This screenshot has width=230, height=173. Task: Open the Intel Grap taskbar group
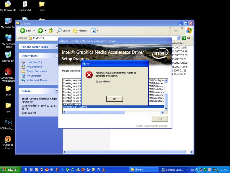pos(174,170)
